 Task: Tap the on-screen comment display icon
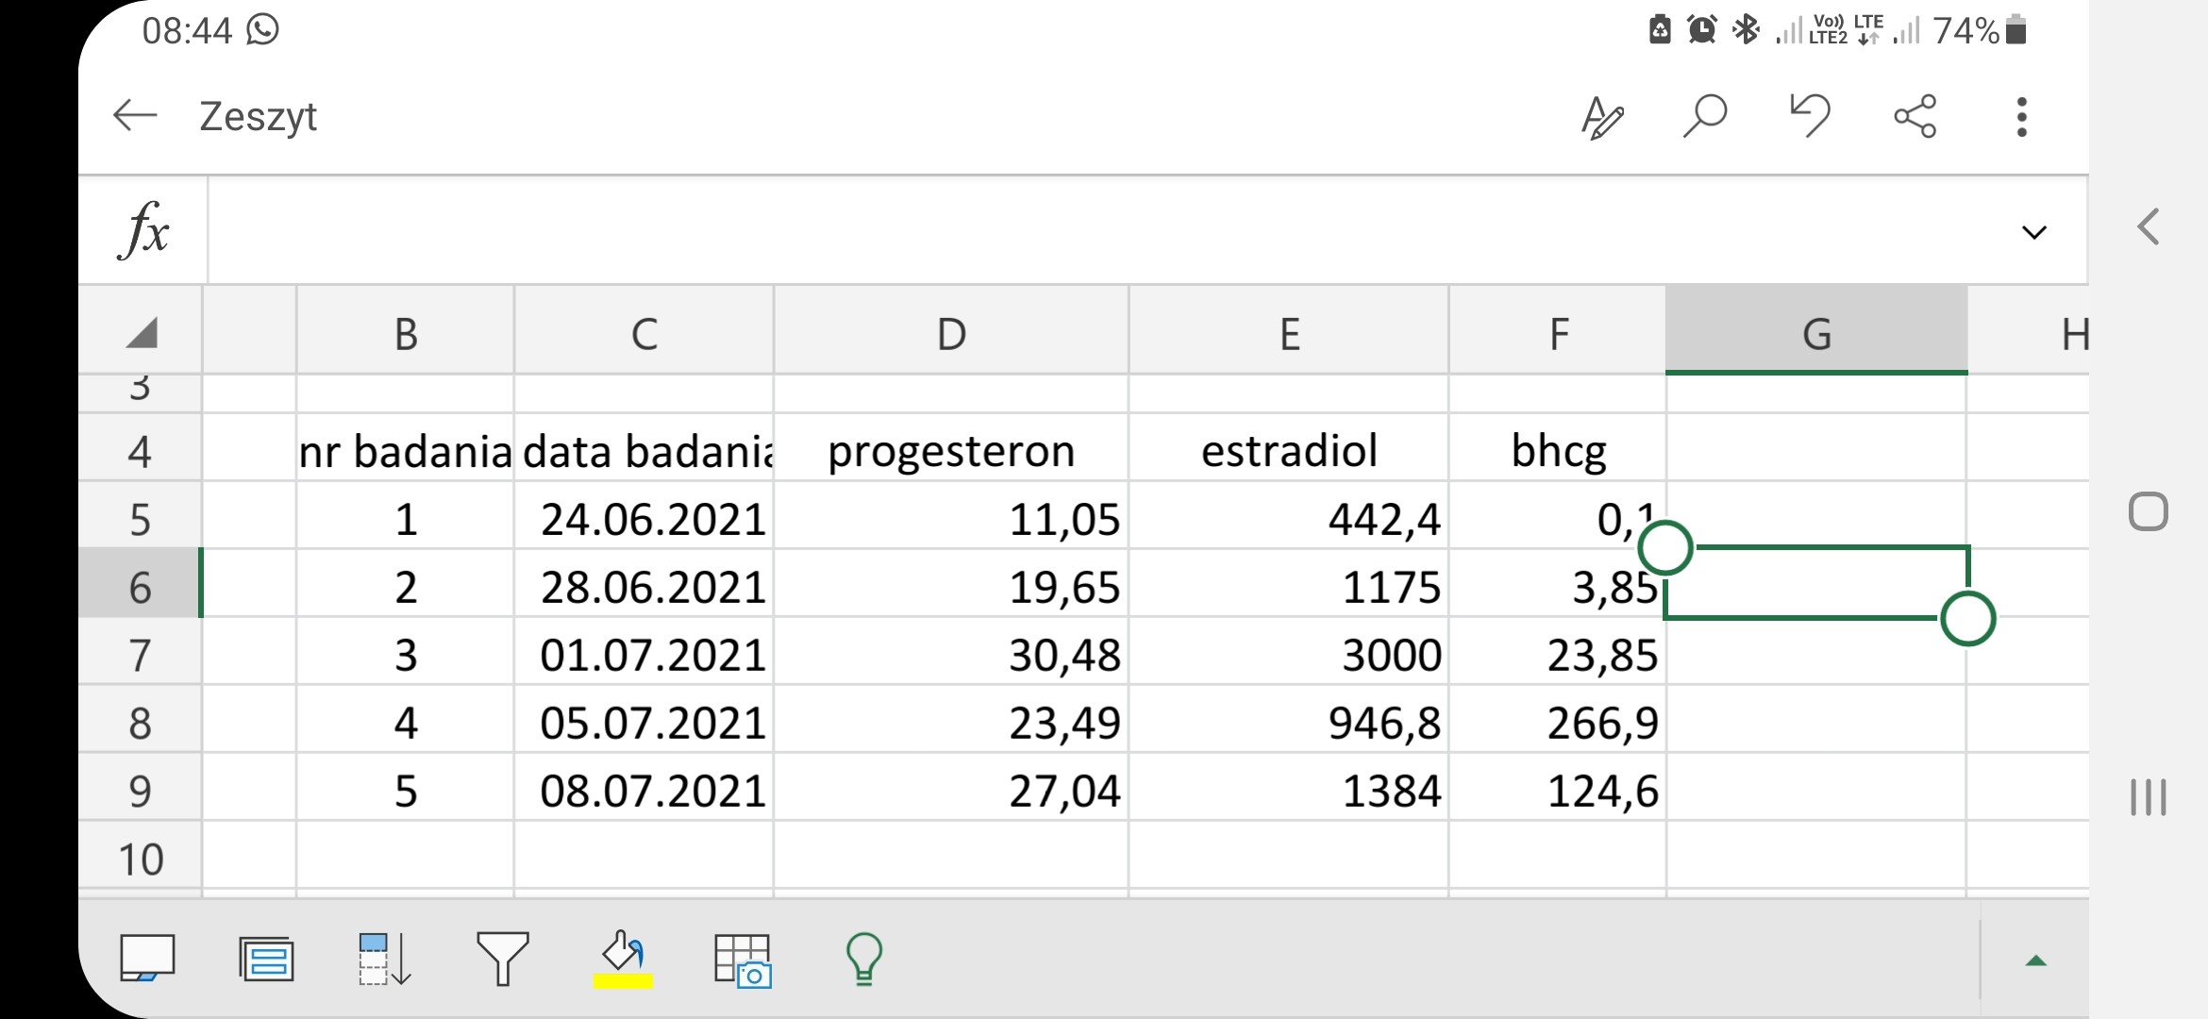tap(147, 960)
